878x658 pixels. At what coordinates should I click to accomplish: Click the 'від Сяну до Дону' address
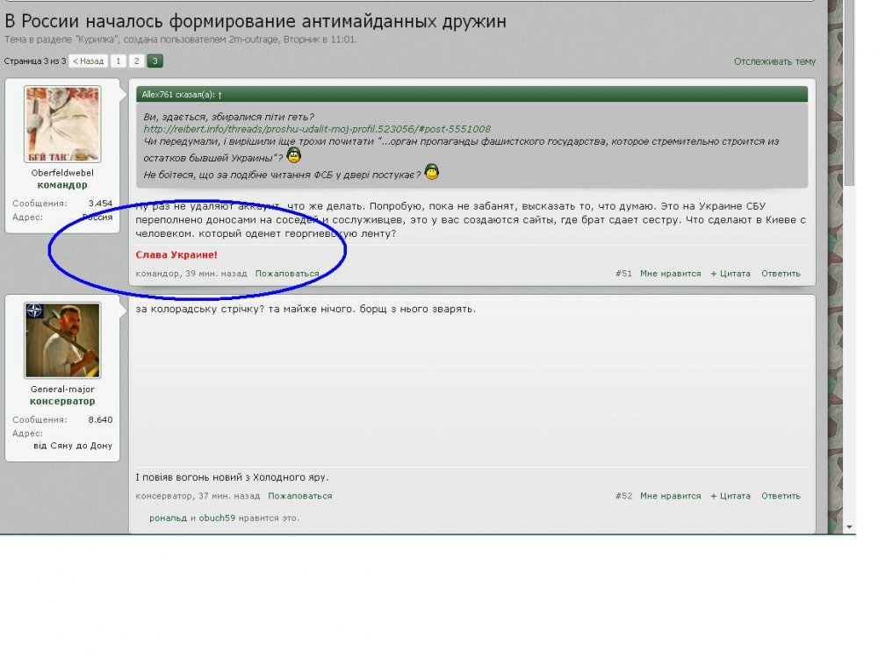[73, 446]
